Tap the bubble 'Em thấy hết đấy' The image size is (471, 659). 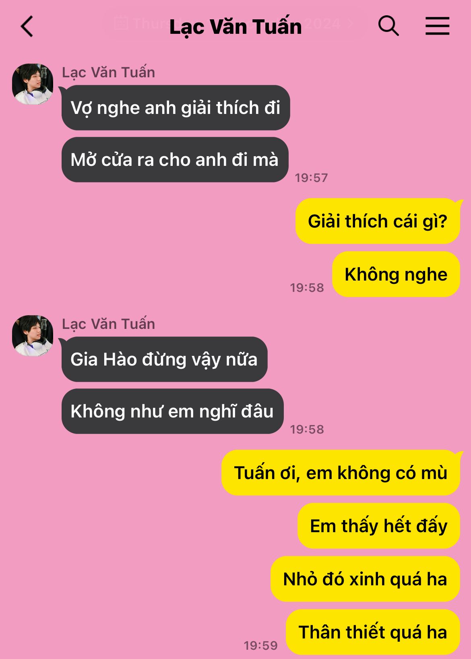click(379, 526)
